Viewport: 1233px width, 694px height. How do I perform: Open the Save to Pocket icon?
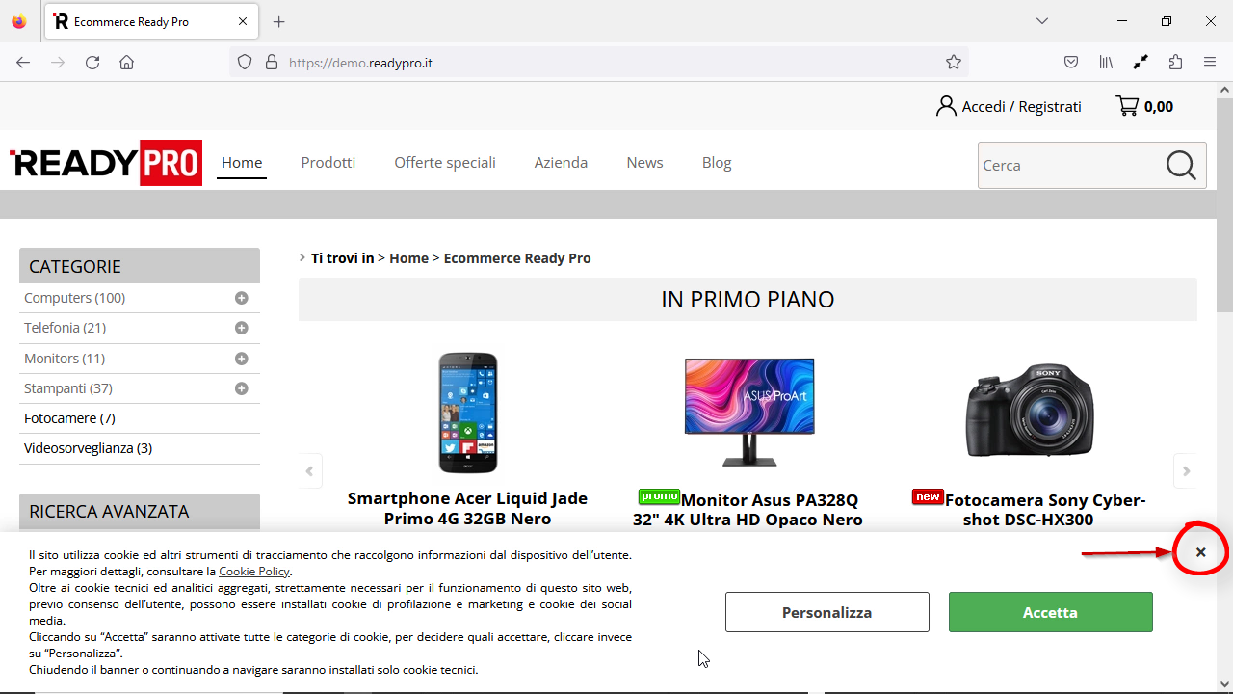coord(1071,63)
